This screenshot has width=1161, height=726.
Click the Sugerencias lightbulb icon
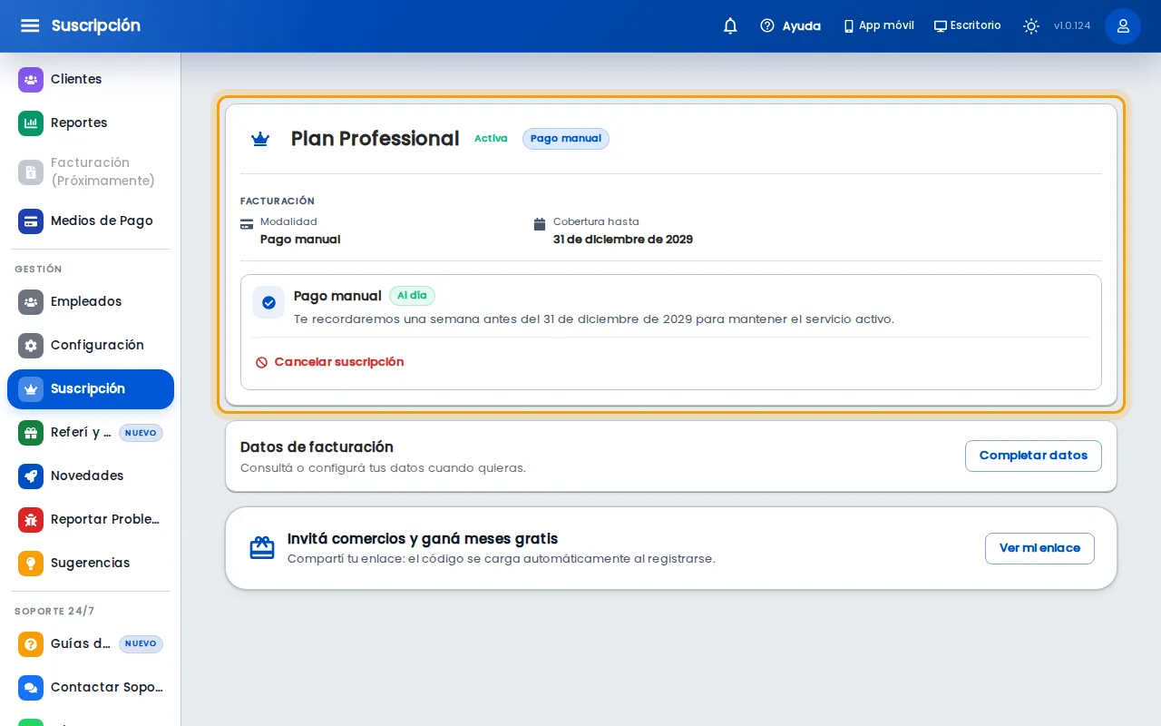tap(31, 563)
